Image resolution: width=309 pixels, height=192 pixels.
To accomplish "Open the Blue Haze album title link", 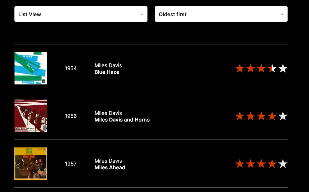I will pyautogui.click(x=107, y=72).
